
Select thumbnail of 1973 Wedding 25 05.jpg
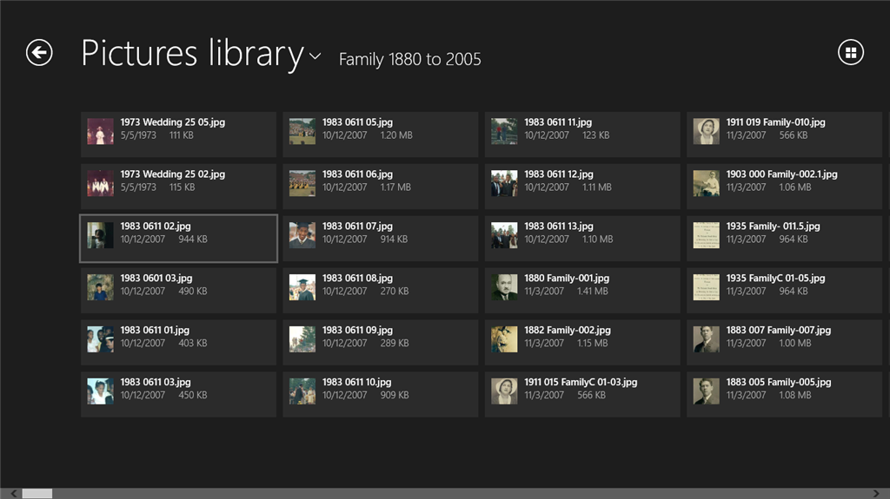100,131
